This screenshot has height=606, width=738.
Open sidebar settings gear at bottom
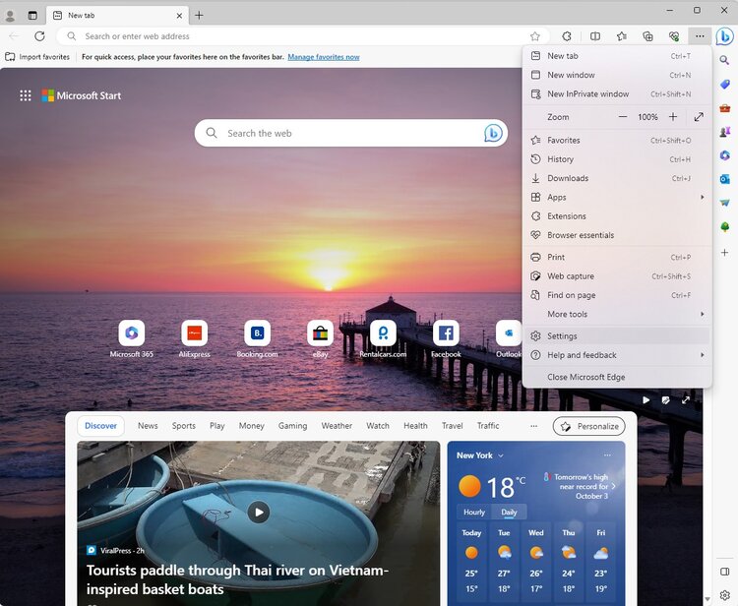coord(725,595)
